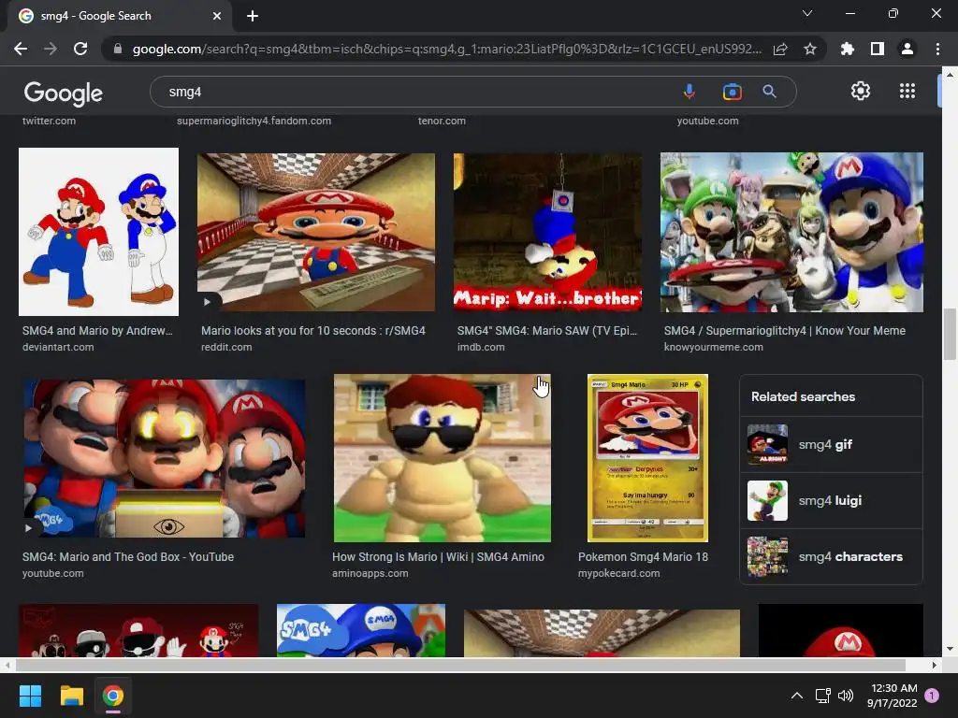Viewport: 958px width, 718px height.
Task: Open the Extensions puzzle-piece menu
Action: pos(848,49)
